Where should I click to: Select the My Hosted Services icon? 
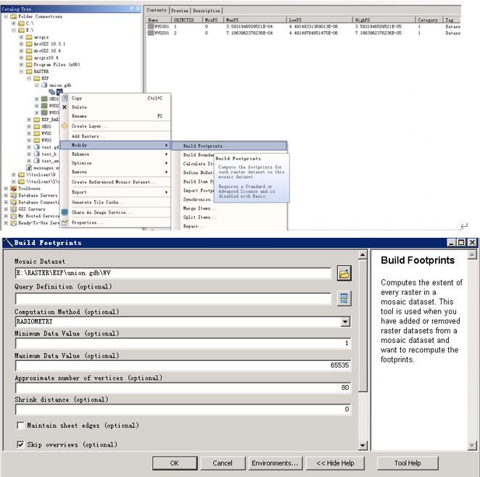tap(14, 216)
